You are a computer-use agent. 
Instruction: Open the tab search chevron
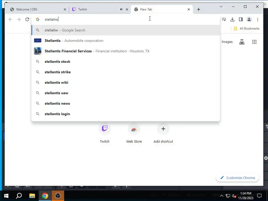coord(221,7)
